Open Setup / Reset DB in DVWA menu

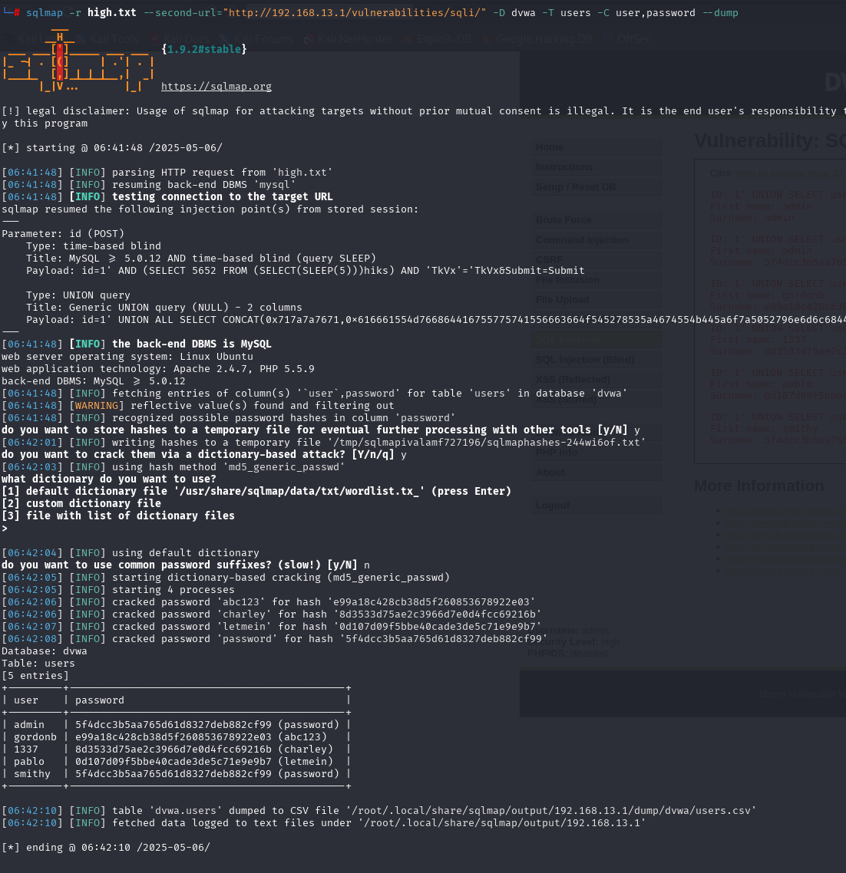click(x=596, y=187)
